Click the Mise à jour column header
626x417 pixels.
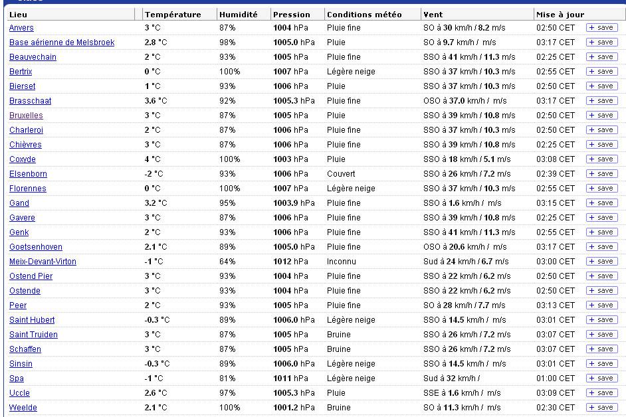pos(560,15)
